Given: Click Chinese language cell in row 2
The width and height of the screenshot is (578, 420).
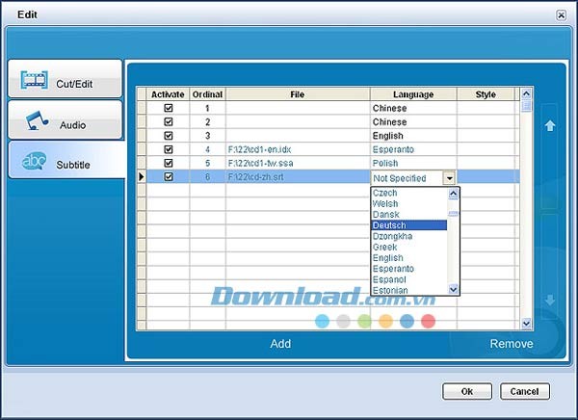Looking at the screenshot, I should tap(413, 121).
